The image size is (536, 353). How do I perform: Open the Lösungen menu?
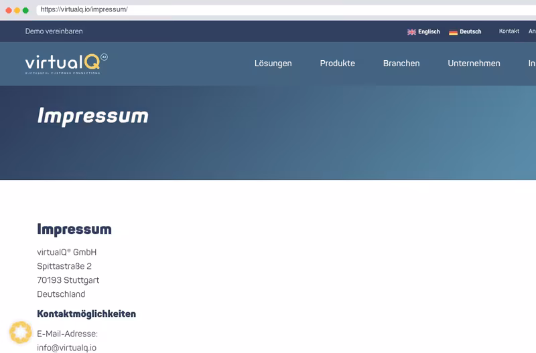pos(273,64)
